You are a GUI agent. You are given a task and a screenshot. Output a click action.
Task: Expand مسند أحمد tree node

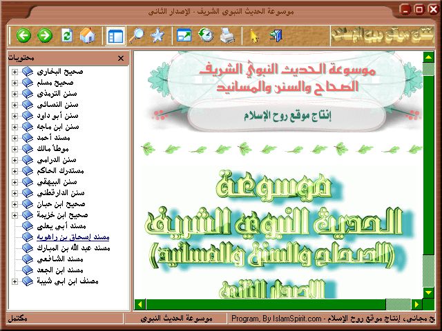coord(15,138)
